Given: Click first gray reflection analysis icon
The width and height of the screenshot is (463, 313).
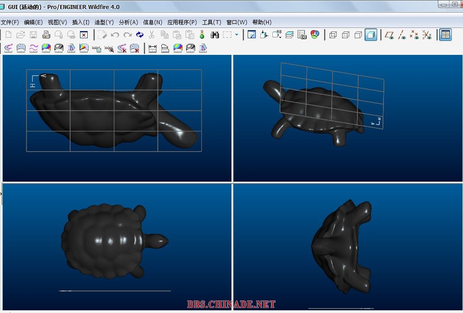Looking at the screenshot, I should tap(59, 48).
